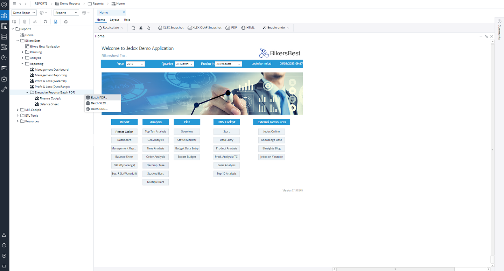The width and height of the screenshot is (504, 271).
Task: Open the All Products dropdown
Action: click(229, 64)
